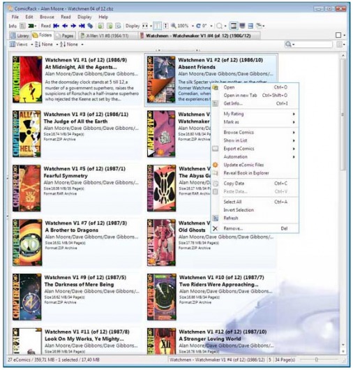This screenshot has width=353, height=370.
Task: Open the Views dropdown arrow
Action: (31, 45)
